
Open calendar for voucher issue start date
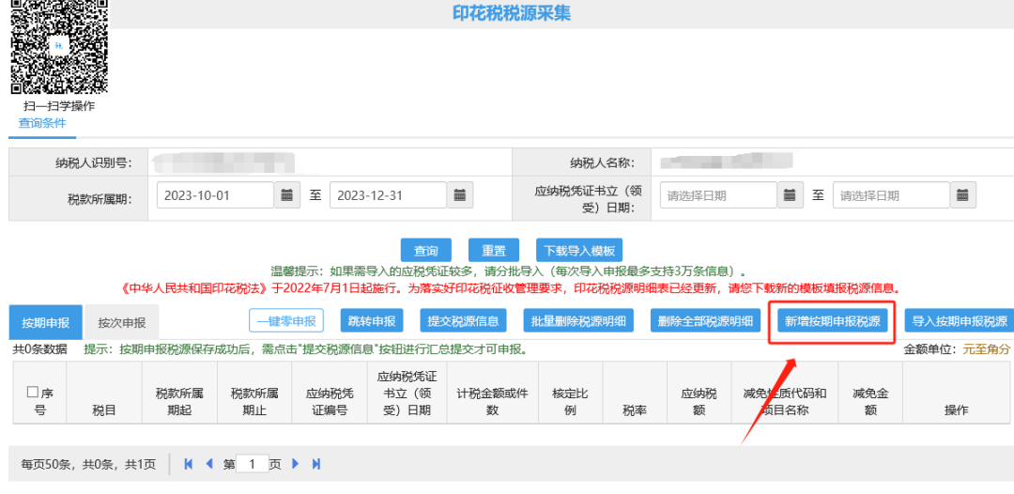tap(790, 194)
